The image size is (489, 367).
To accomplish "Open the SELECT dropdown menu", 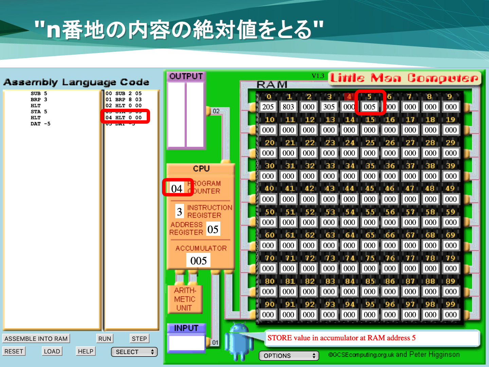I will tap(134, 352).
